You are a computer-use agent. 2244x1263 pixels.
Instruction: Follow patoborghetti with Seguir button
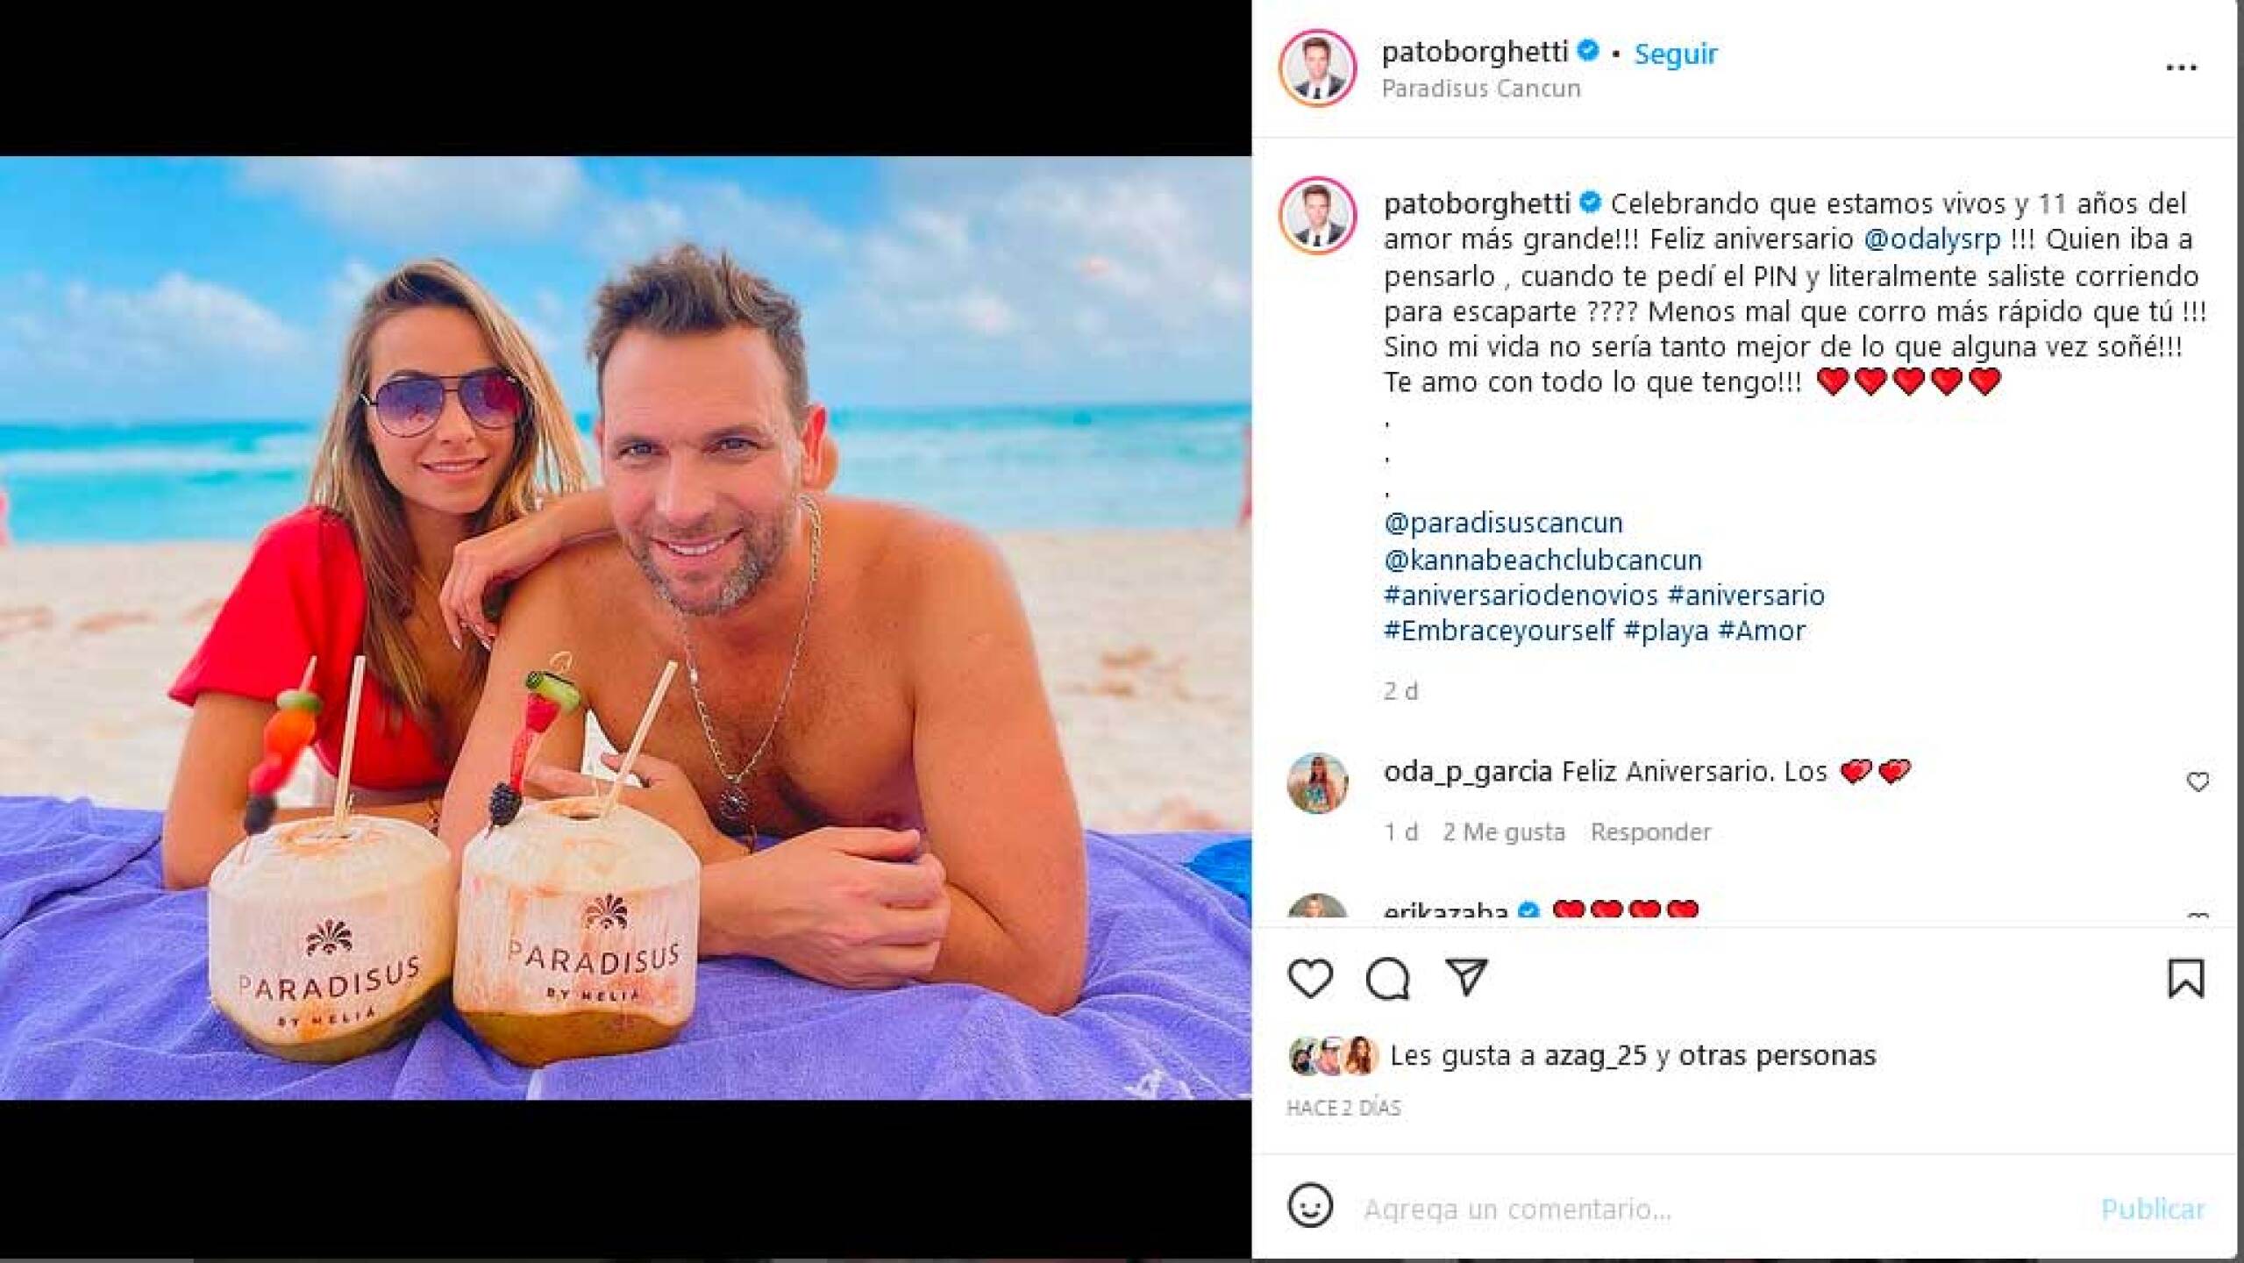[1675, 54]
